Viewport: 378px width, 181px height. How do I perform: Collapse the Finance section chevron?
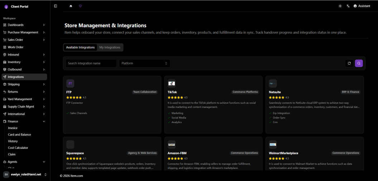44,122
